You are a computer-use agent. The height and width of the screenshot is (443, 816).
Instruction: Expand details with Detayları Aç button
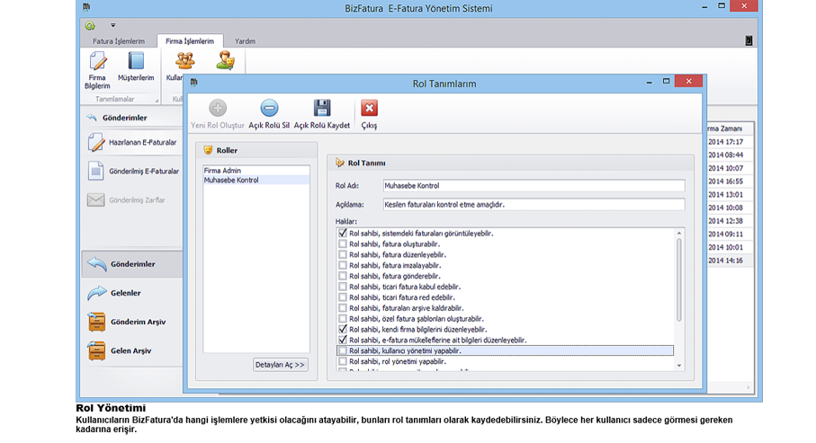[x=282, y=365]
